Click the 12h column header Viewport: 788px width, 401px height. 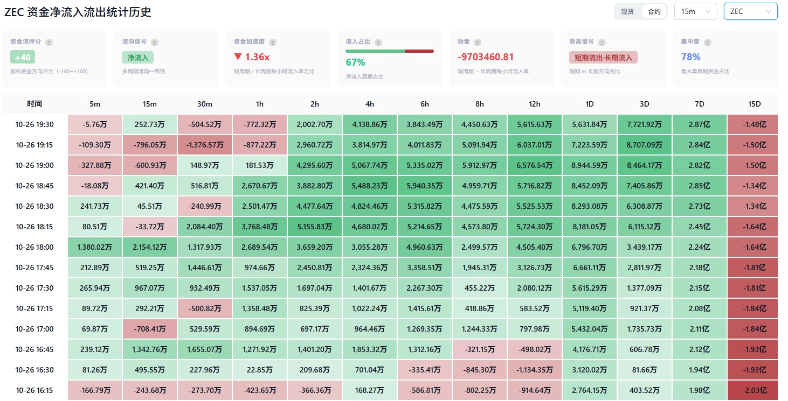click(535, 104)
